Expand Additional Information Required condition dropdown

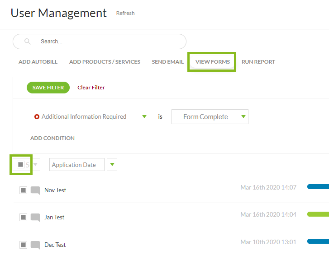[x=144, y=117]
